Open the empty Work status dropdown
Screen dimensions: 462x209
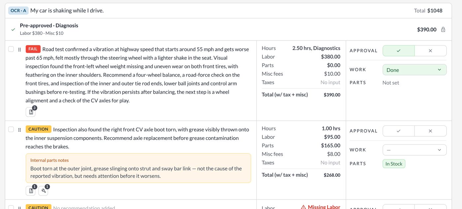coord(414,150)
